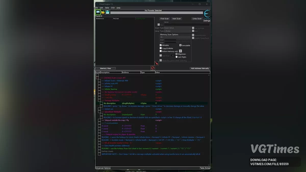Select the 'backup cheats' entry
The image size is (306, 172).
click(107, 151)
